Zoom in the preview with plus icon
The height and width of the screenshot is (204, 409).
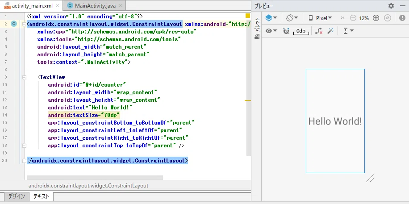click(x=376, y=18)
